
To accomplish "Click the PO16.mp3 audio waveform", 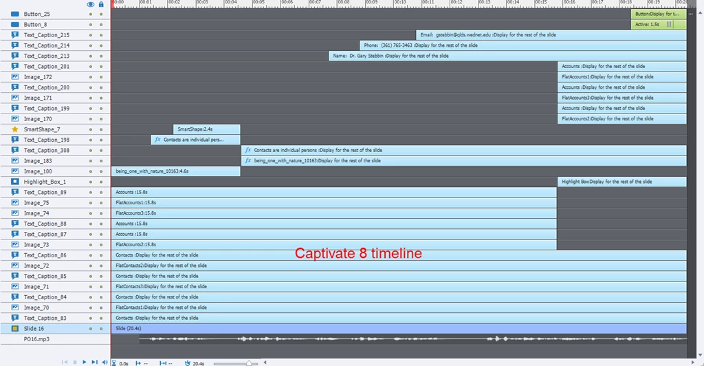I will (x=413, y=339).
